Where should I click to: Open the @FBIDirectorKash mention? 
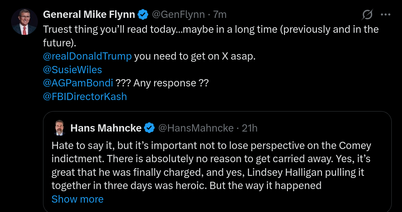click(85, 96)
